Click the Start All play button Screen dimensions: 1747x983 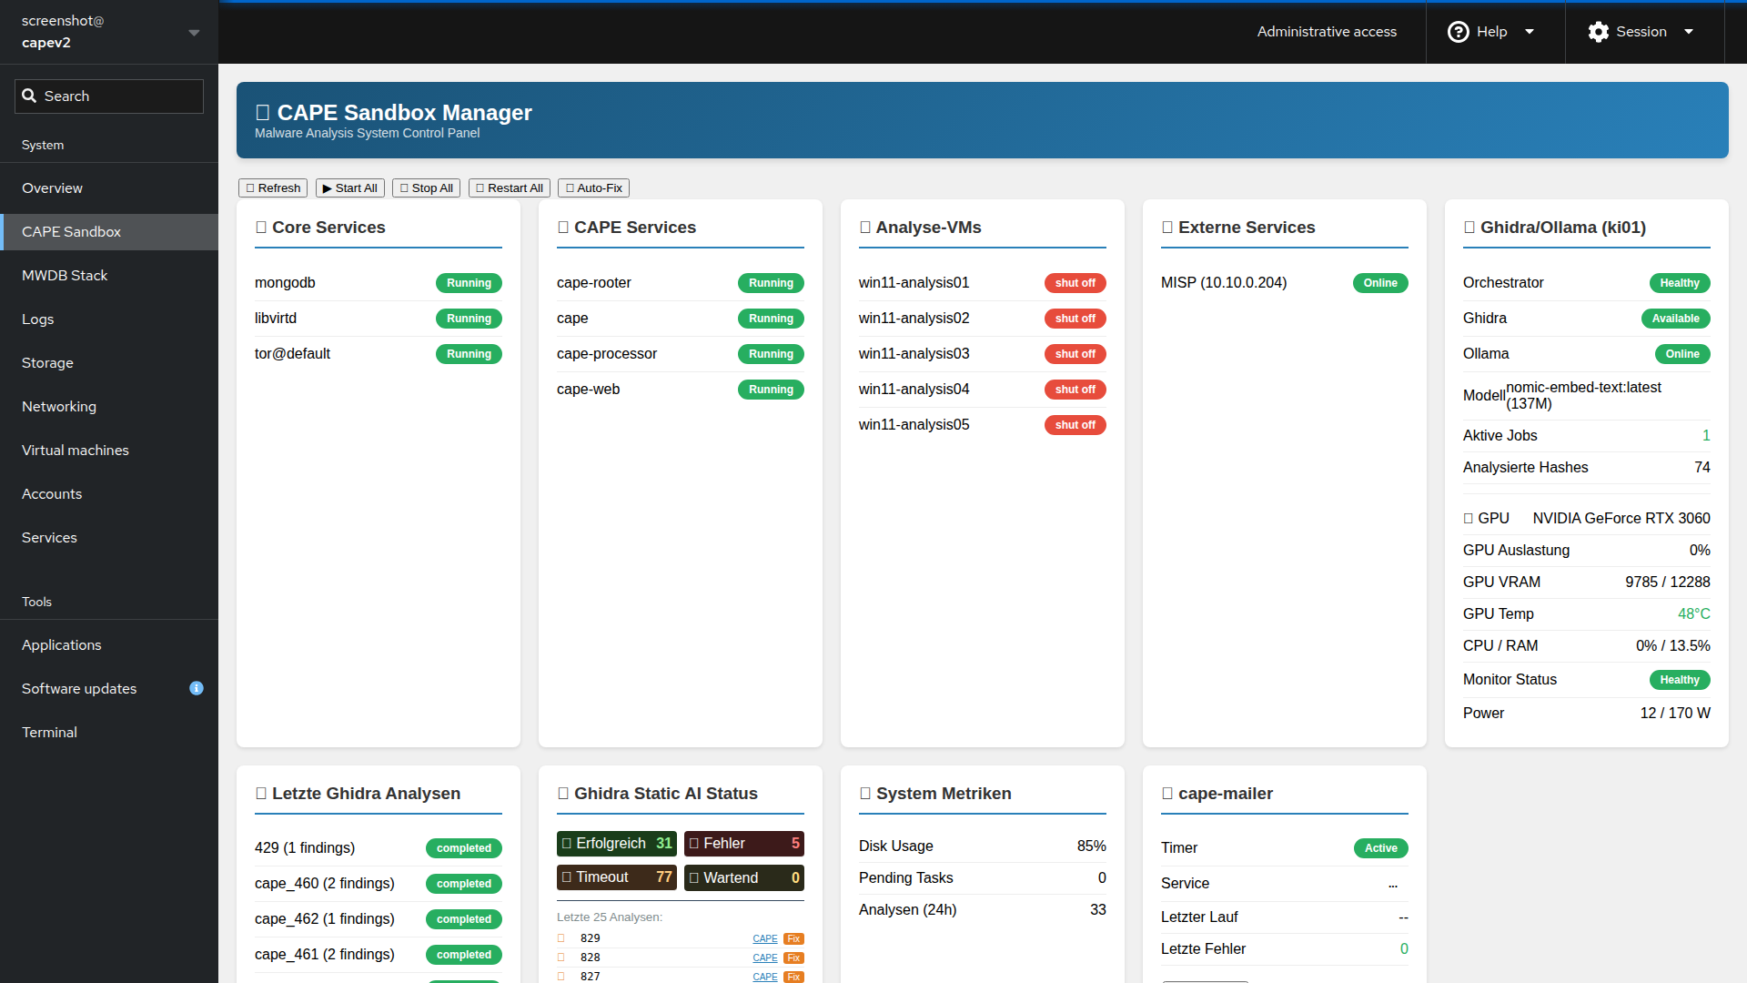(349, 188)
